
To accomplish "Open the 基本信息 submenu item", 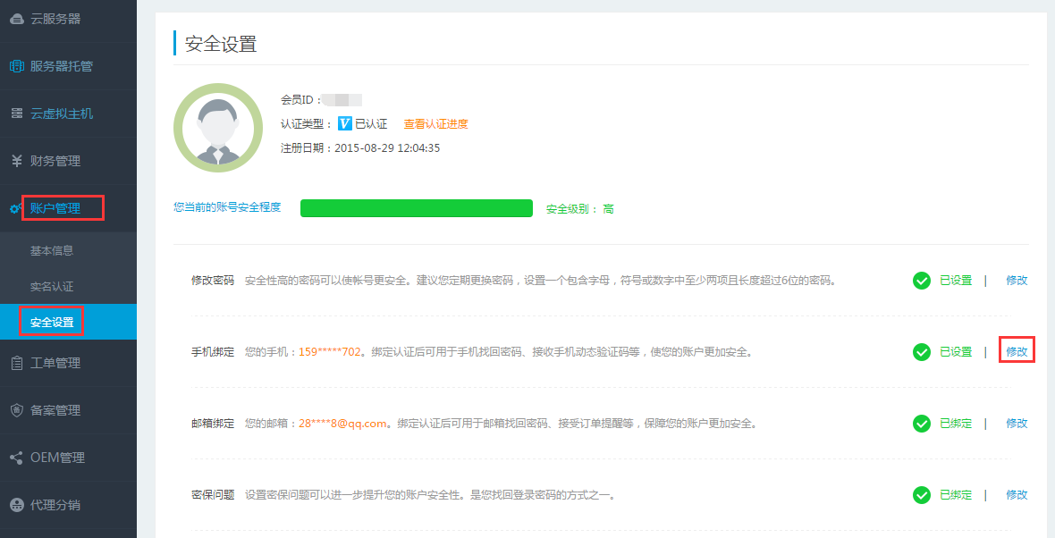I will (52, 251).
